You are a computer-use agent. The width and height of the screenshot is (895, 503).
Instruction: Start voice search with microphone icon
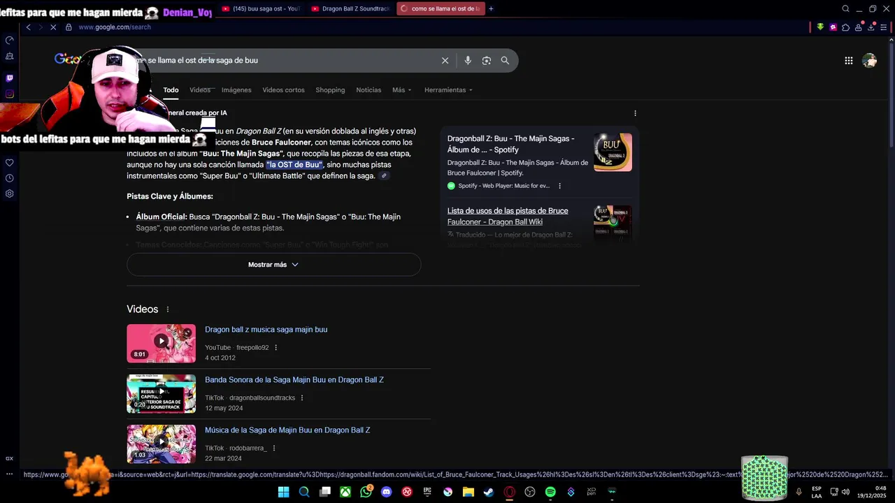468,61
